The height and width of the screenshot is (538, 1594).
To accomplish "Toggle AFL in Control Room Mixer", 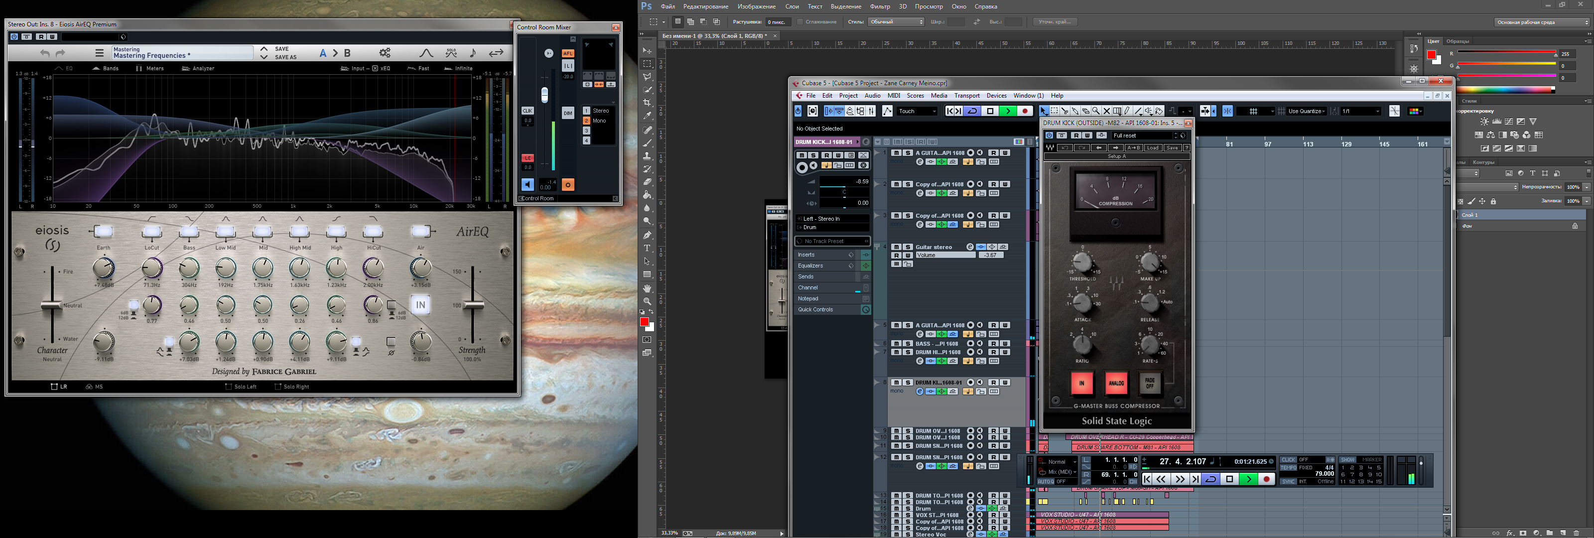I will point(568,53).
